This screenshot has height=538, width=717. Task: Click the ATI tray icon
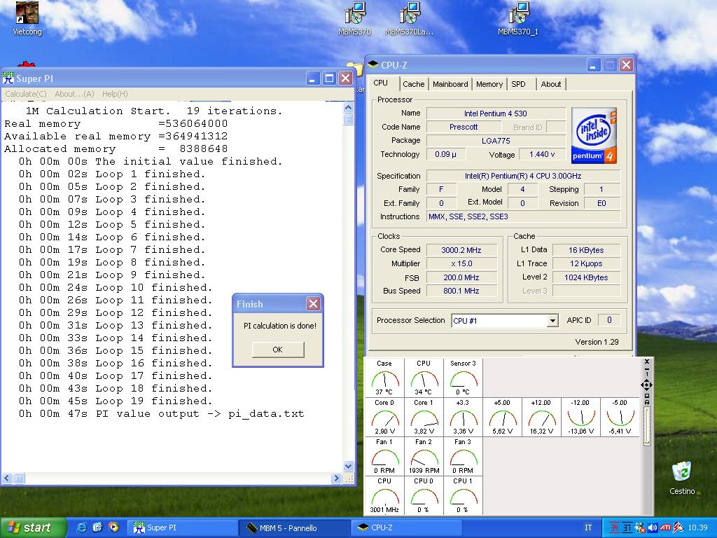coord(665,527)
